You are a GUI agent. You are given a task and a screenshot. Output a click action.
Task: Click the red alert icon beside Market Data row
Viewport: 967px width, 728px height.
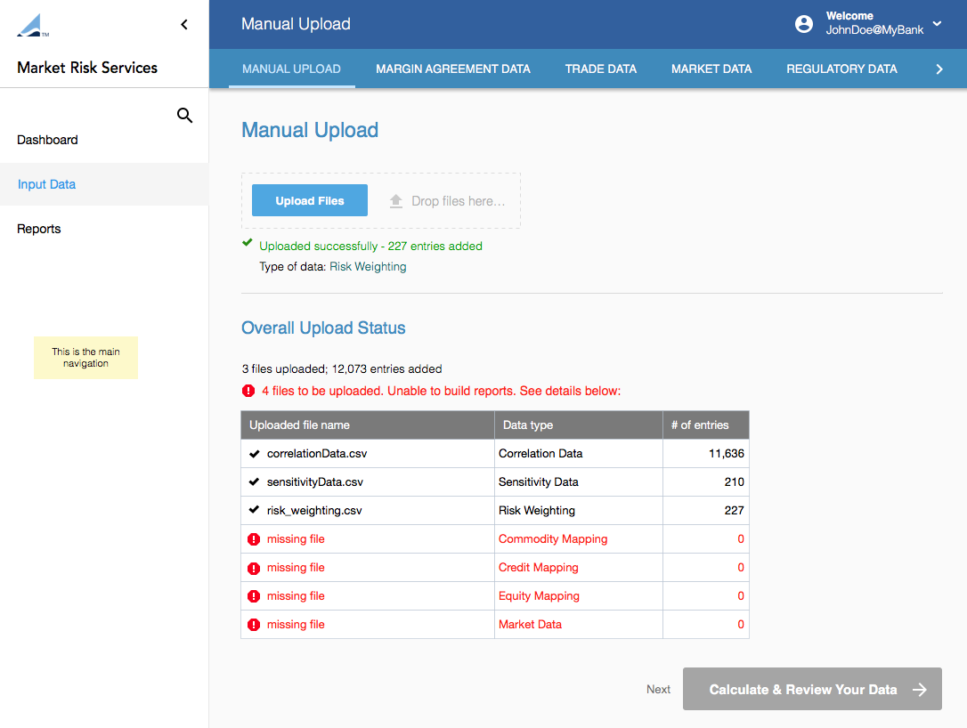tap(254, 625)
